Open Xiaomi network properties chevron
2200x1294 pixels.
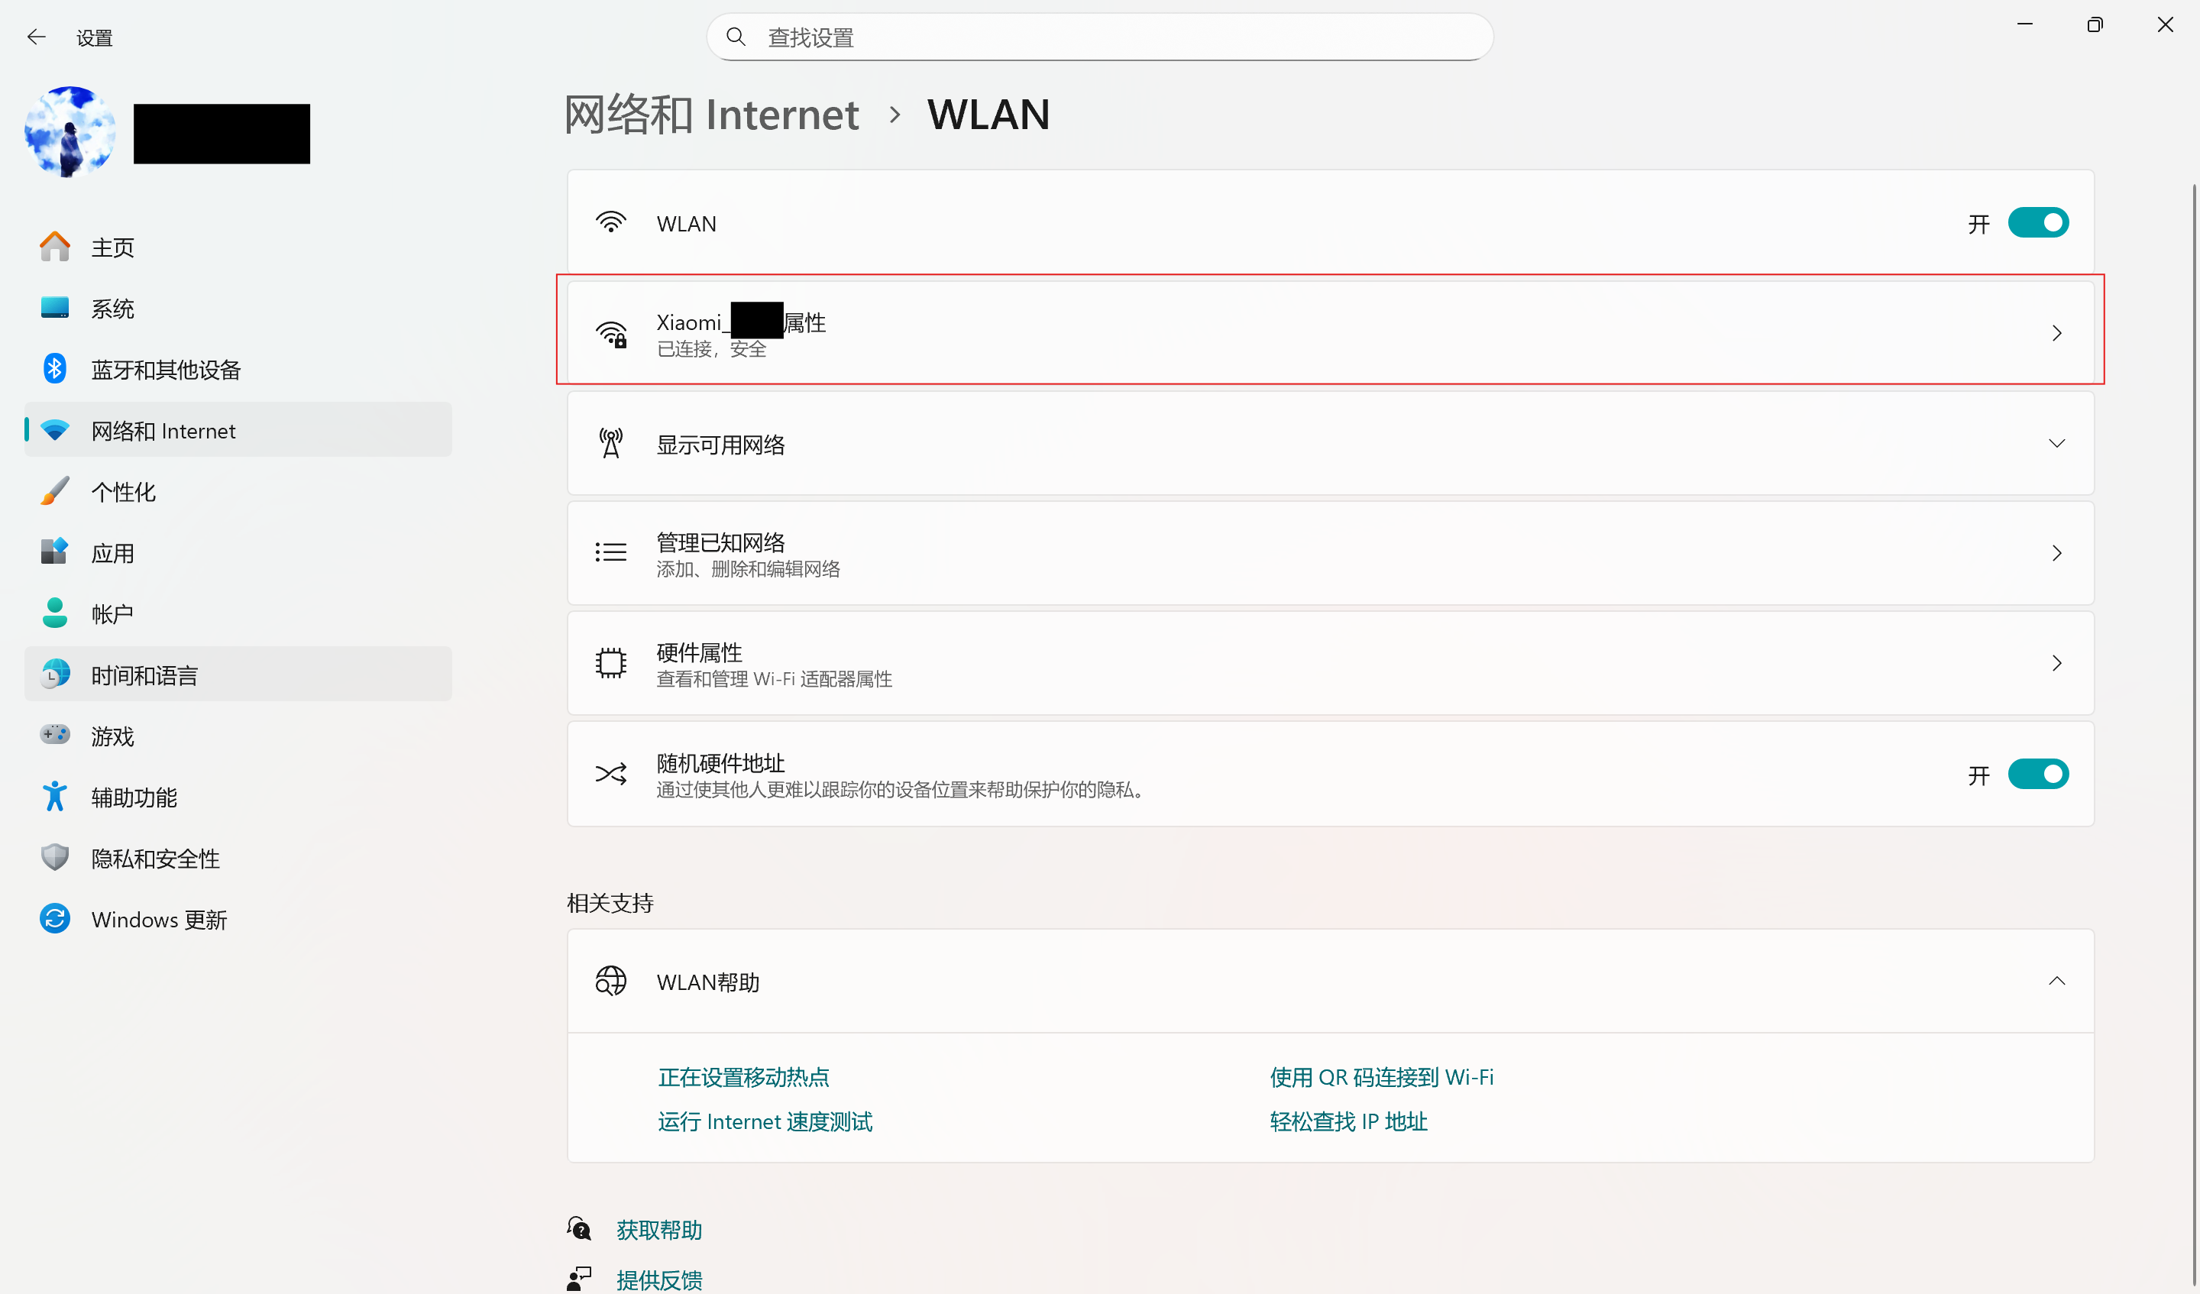[x=2056, y=333]
